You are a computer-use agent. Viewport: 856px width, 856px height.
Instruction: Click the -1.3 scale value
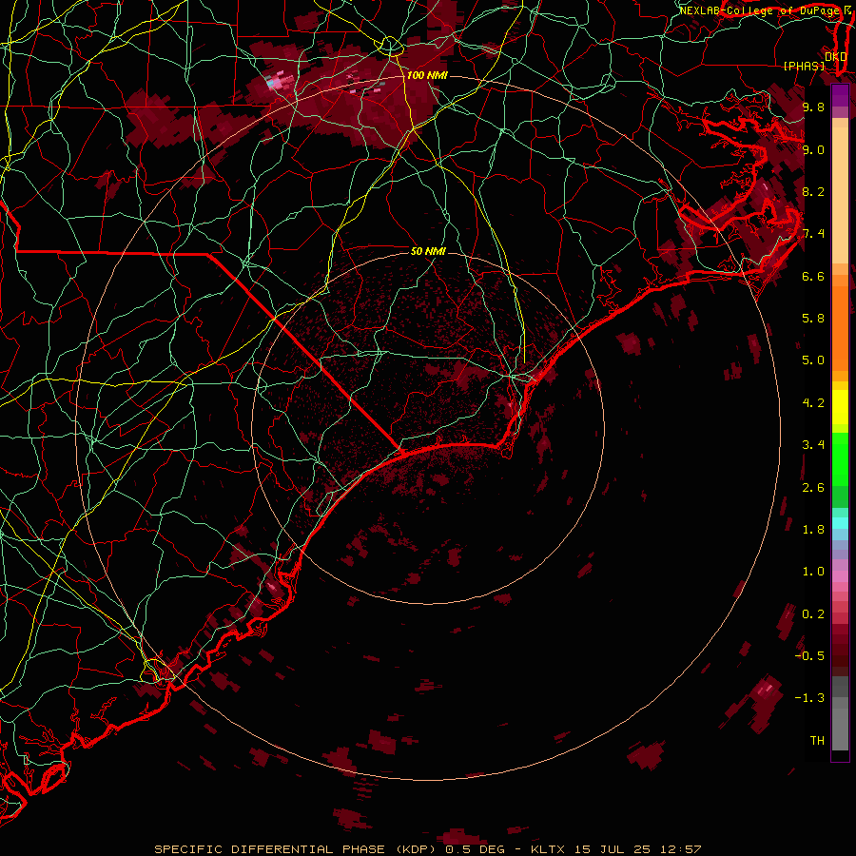(810, 698)
